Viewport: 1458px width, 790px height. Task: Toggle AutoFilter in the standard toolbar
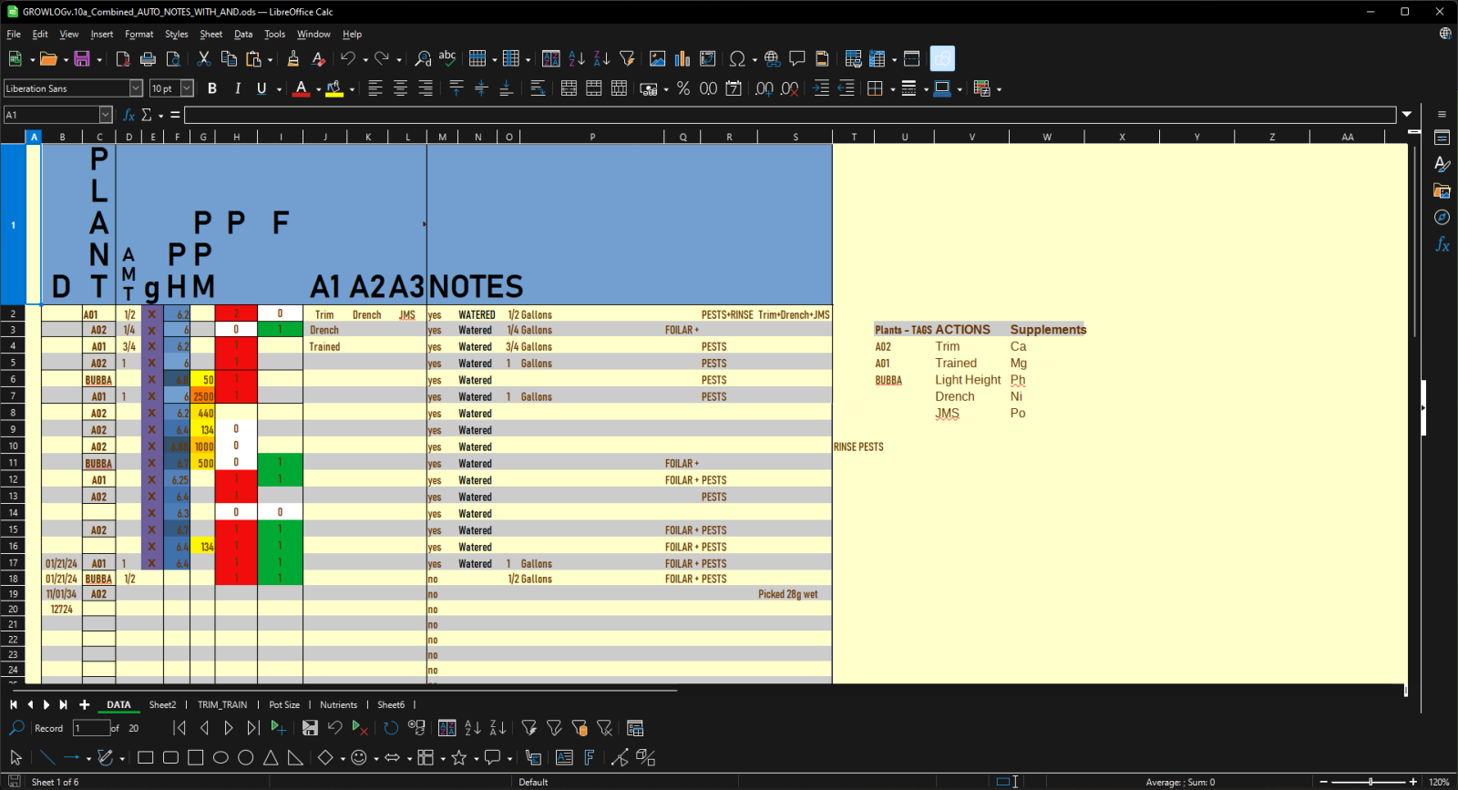pos(627,59)
